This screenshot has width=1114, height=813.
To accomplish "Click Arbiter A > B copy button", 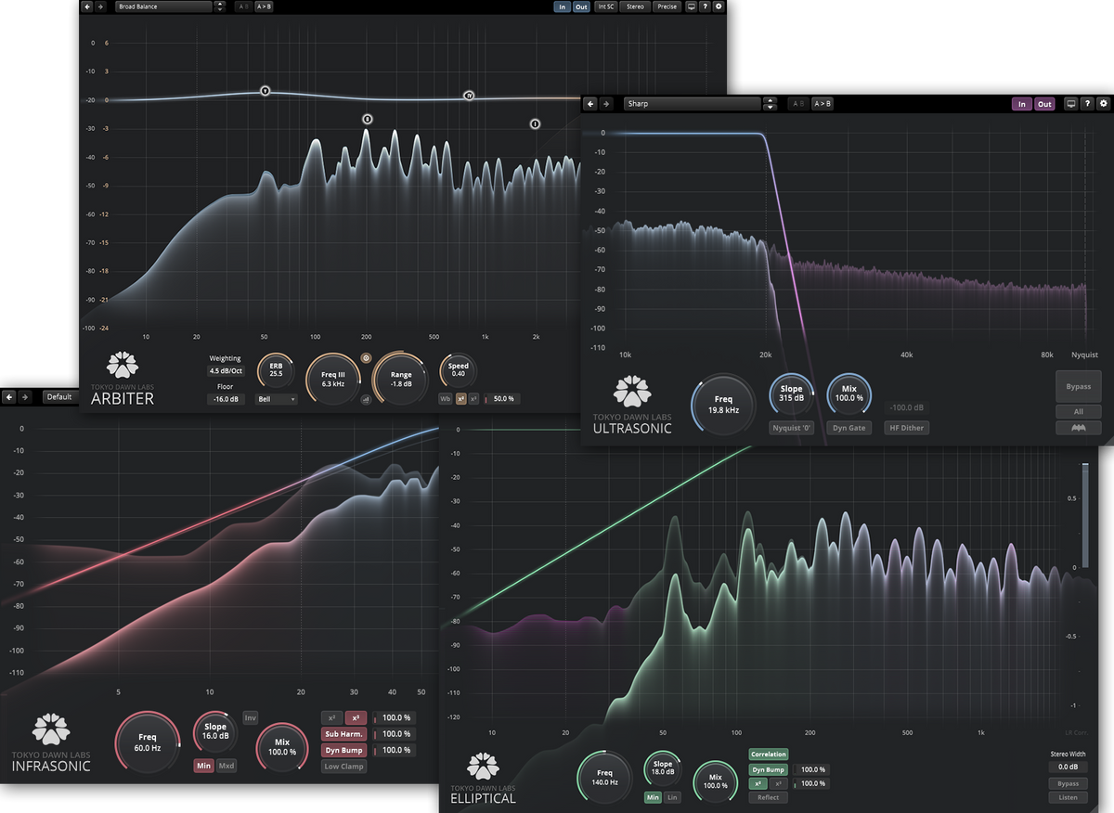I will (264, 6).
